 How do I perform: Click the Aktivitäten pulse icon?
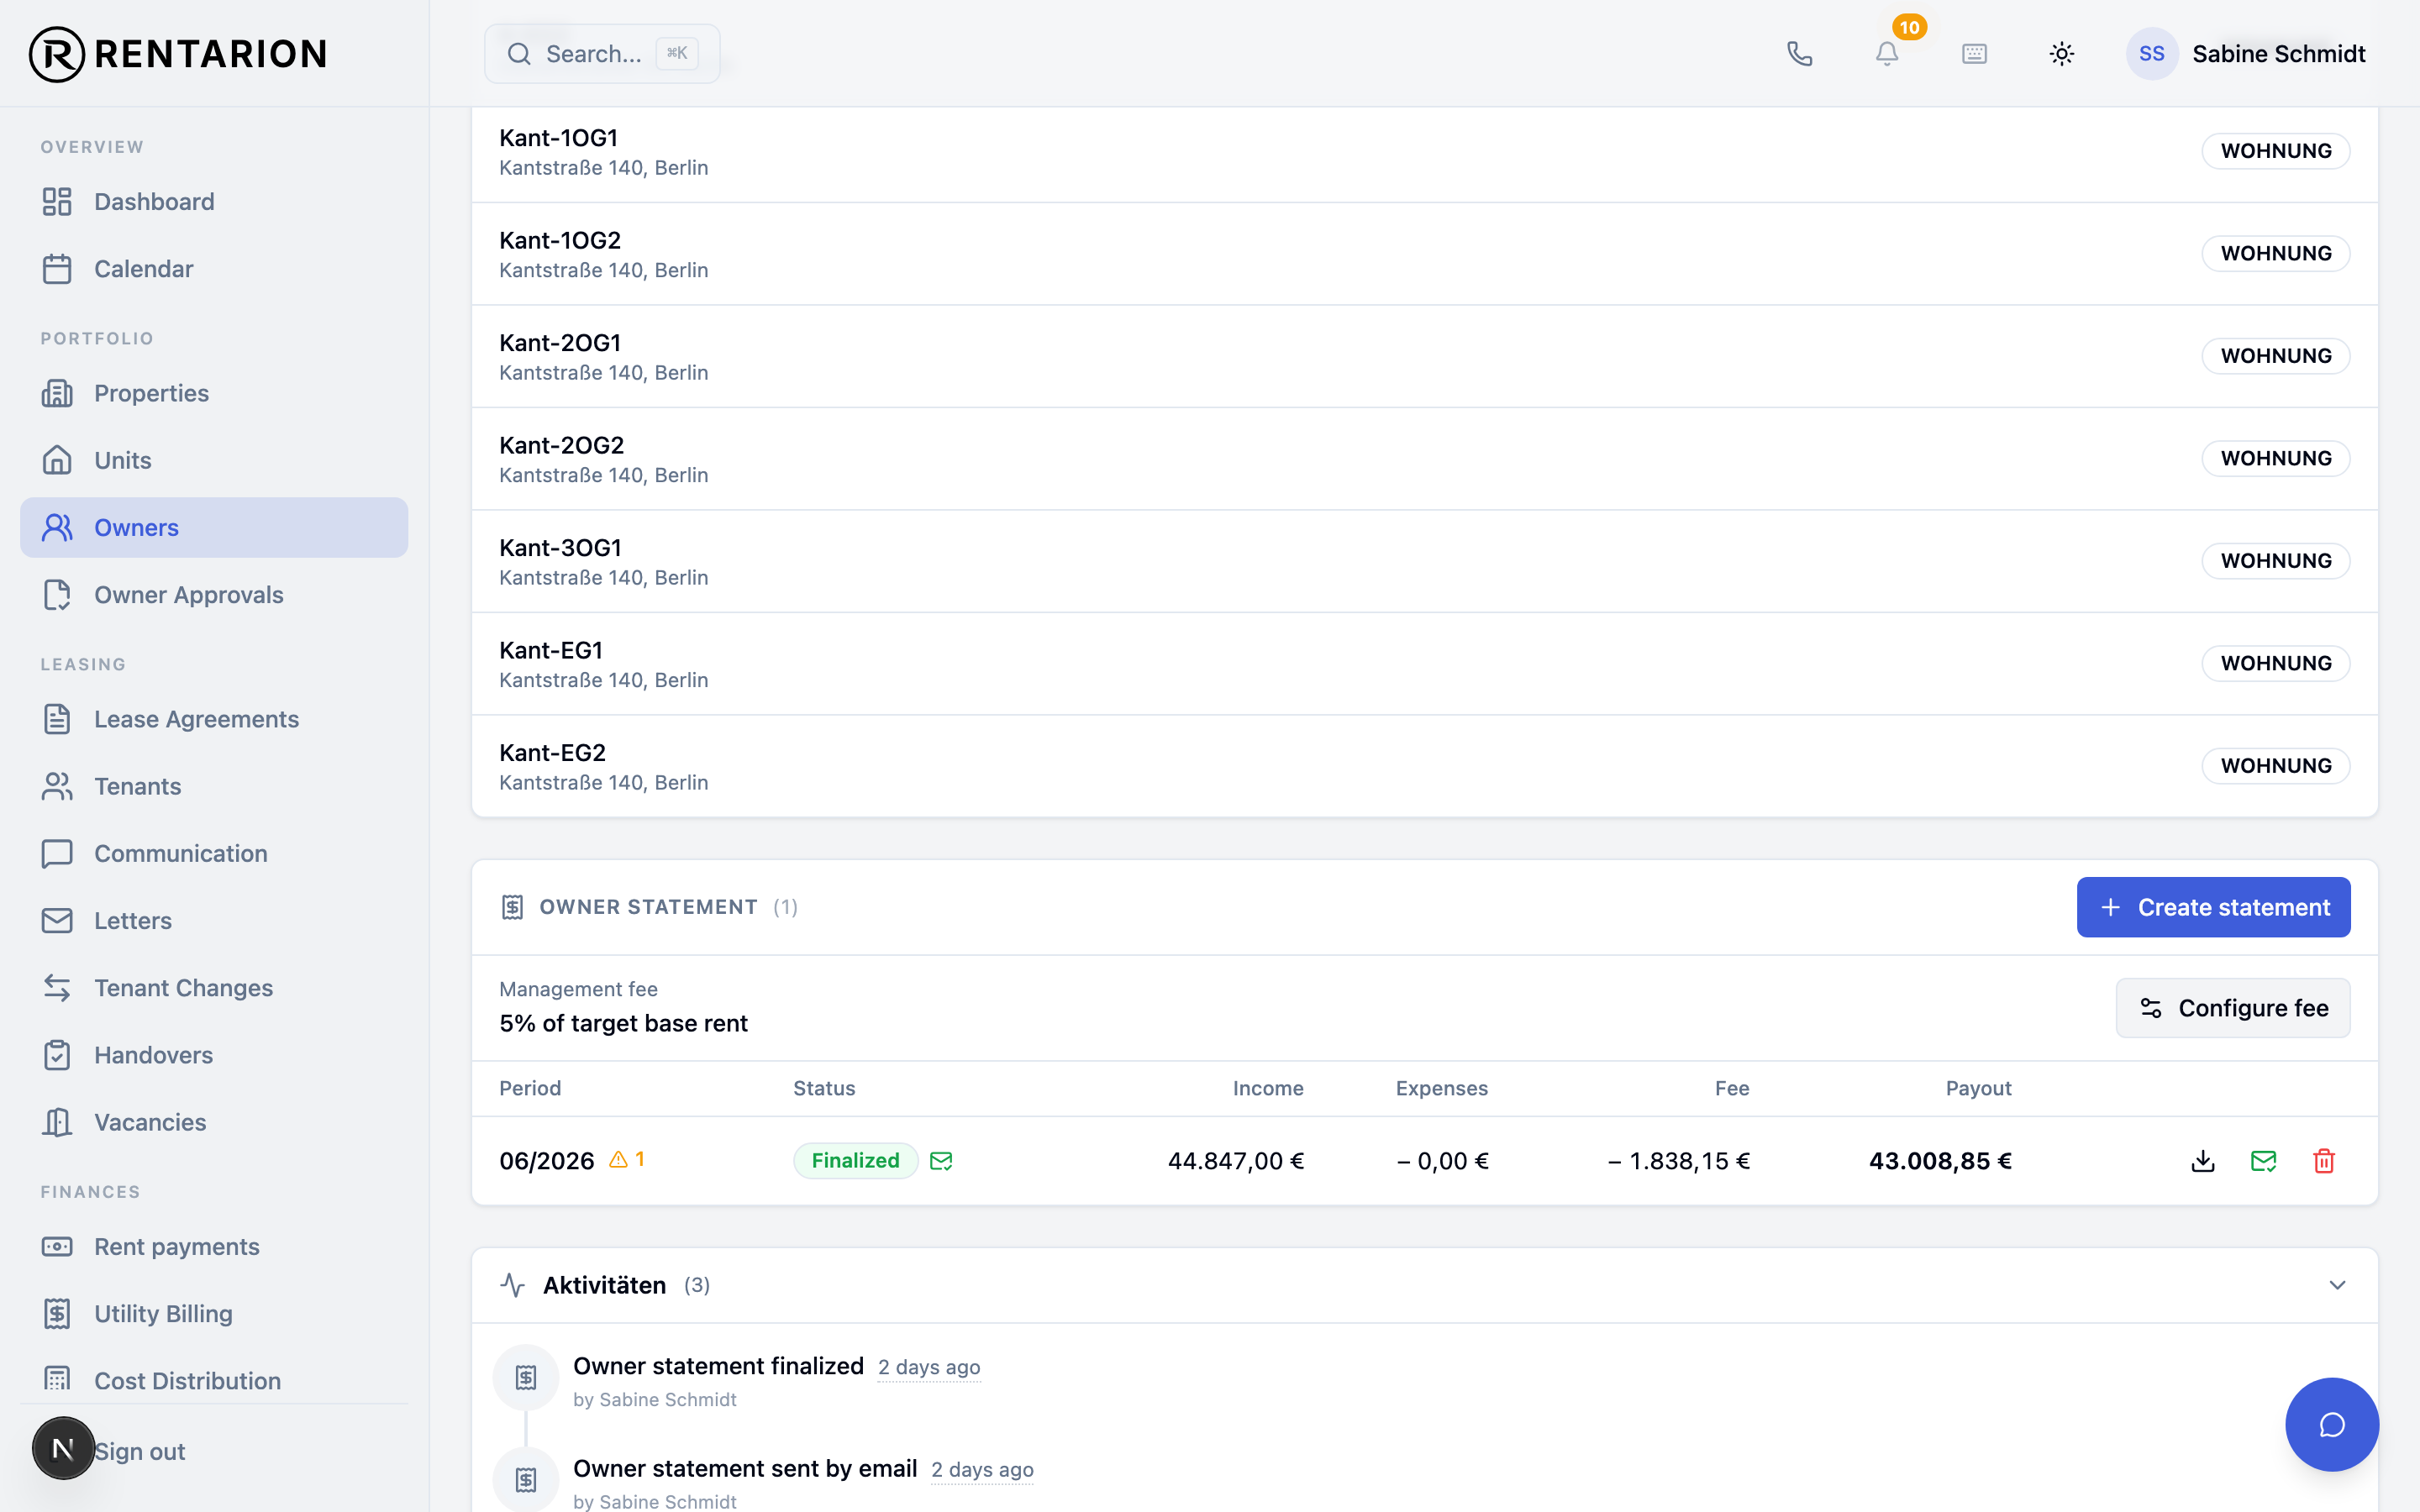tap(512, 1285)
